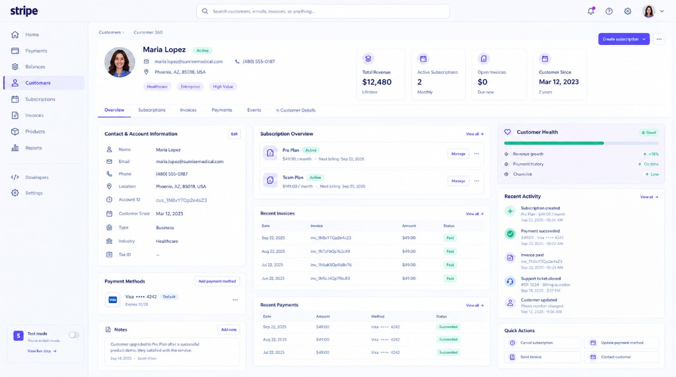The height and width of the screenshot is (377, 676).
Task: Click the Update payment method quick action
Action: 622,343
